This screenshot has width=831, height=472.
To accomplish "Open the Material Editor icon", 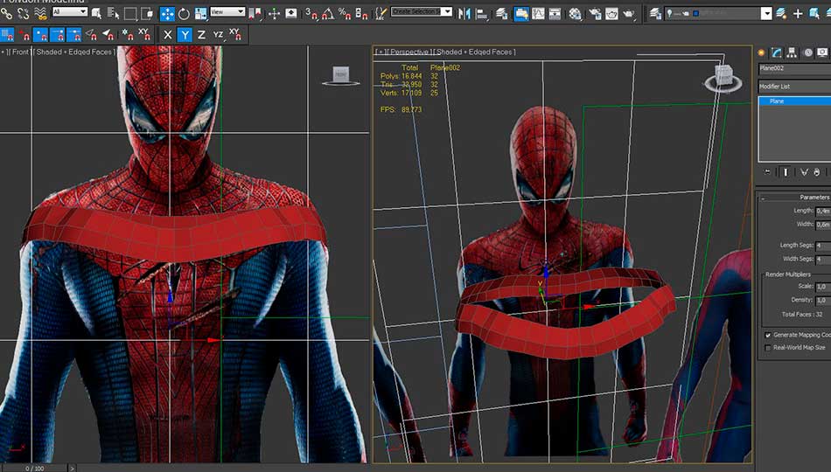I will tap(574, 13).
